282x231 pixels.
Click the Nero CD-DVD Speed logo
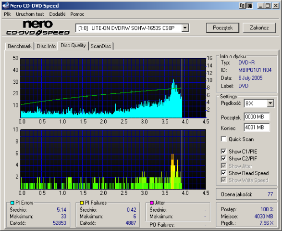click(38, 28)
